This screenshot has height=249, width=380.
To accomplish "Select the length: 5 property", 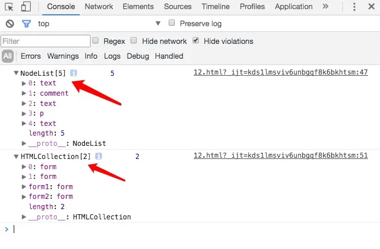I will (x=47, y=133).
